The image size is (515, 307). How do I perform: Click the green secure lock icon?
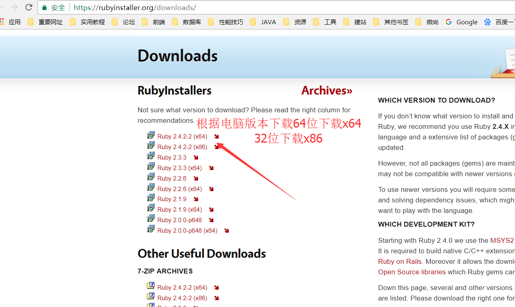click(x=44, y=7)
